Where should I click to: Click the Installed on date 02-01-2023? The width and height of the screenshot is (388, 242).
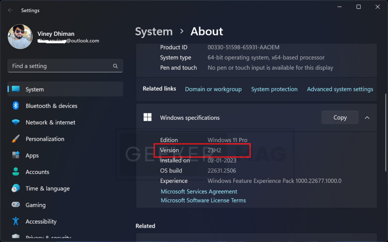pyautogui.click(x=222, y=160)
